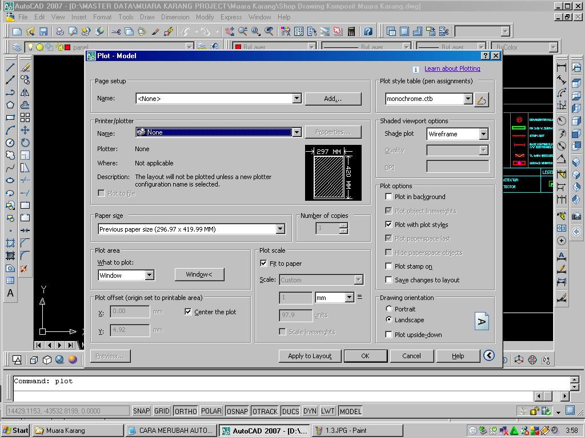
Task: Toggle Fit to paper checkbox
Action: point(263,263)
